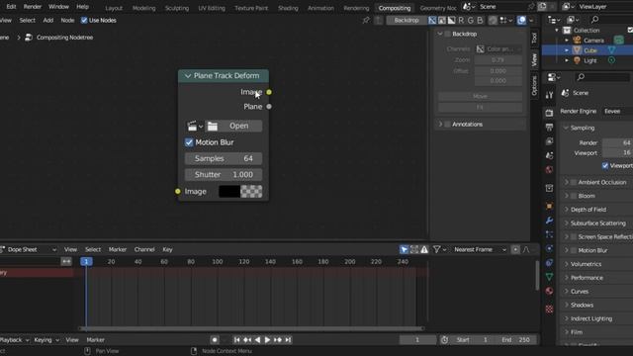
Task: Click the Light data icon in outliner
Action: (x=611, y=60)
